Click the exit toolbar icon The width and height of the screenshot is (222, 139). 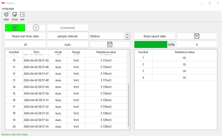click(22, 16)
